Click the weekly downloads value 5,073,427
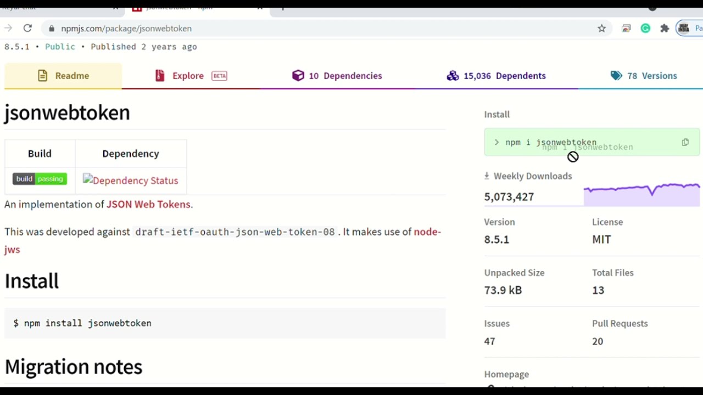703x395 pixels. [509, 196]
